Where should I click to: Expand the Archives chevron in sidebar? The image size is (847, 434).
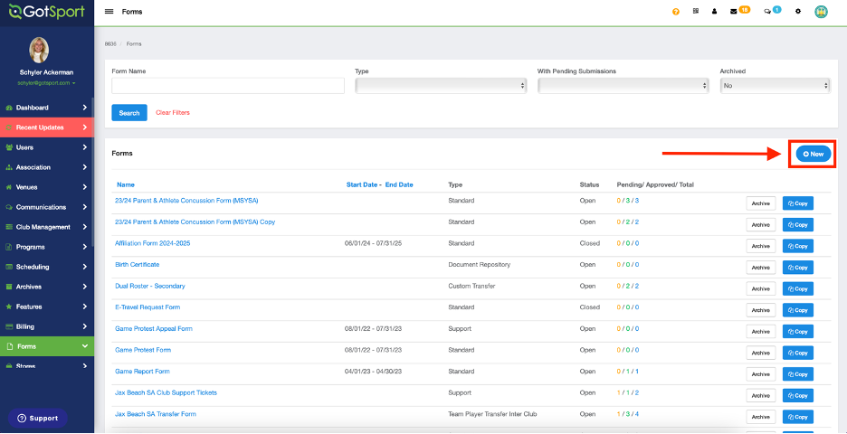(x=85, y=287)
